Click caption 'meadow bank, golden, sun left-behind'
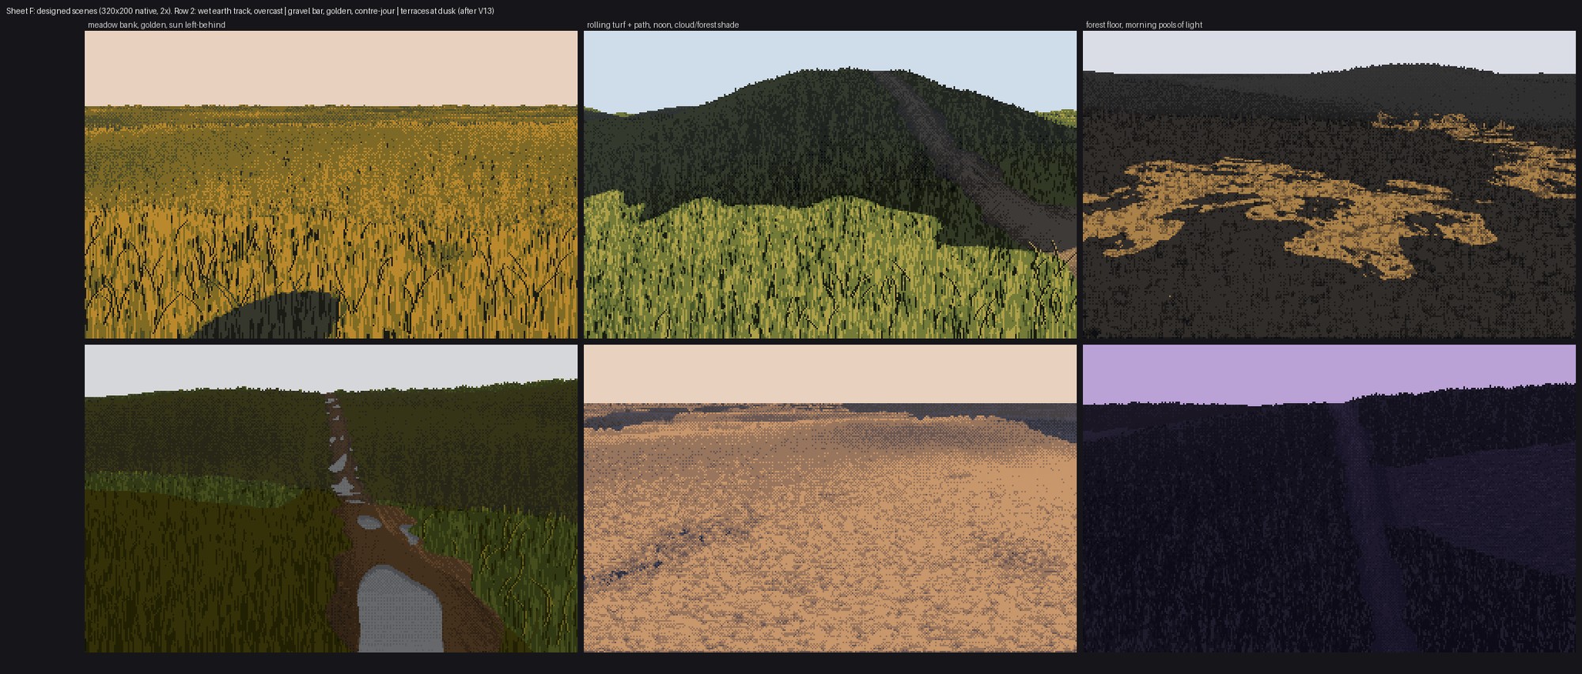The image size is (1582, 674). tap(157, 25)
